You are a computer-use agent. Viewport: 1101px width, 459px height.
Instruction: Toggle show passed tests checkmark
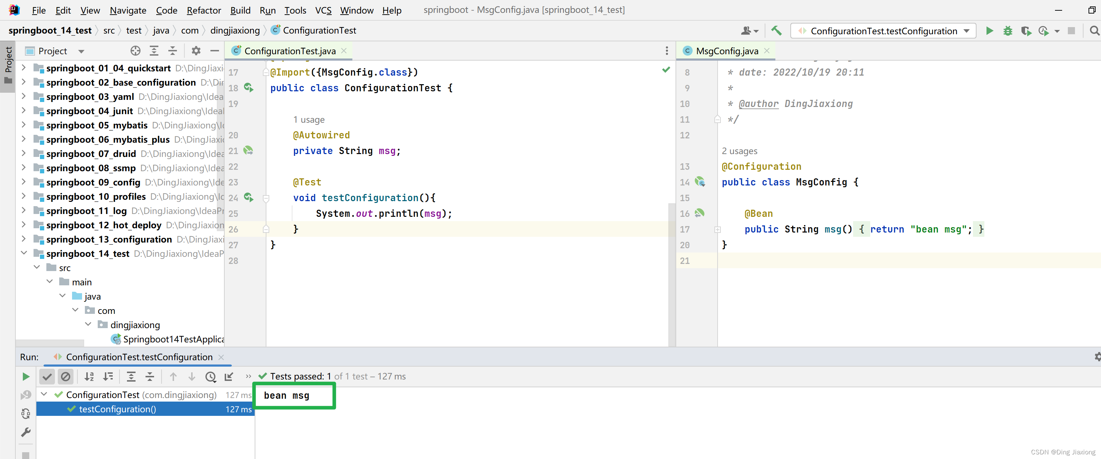pos(47,377)
